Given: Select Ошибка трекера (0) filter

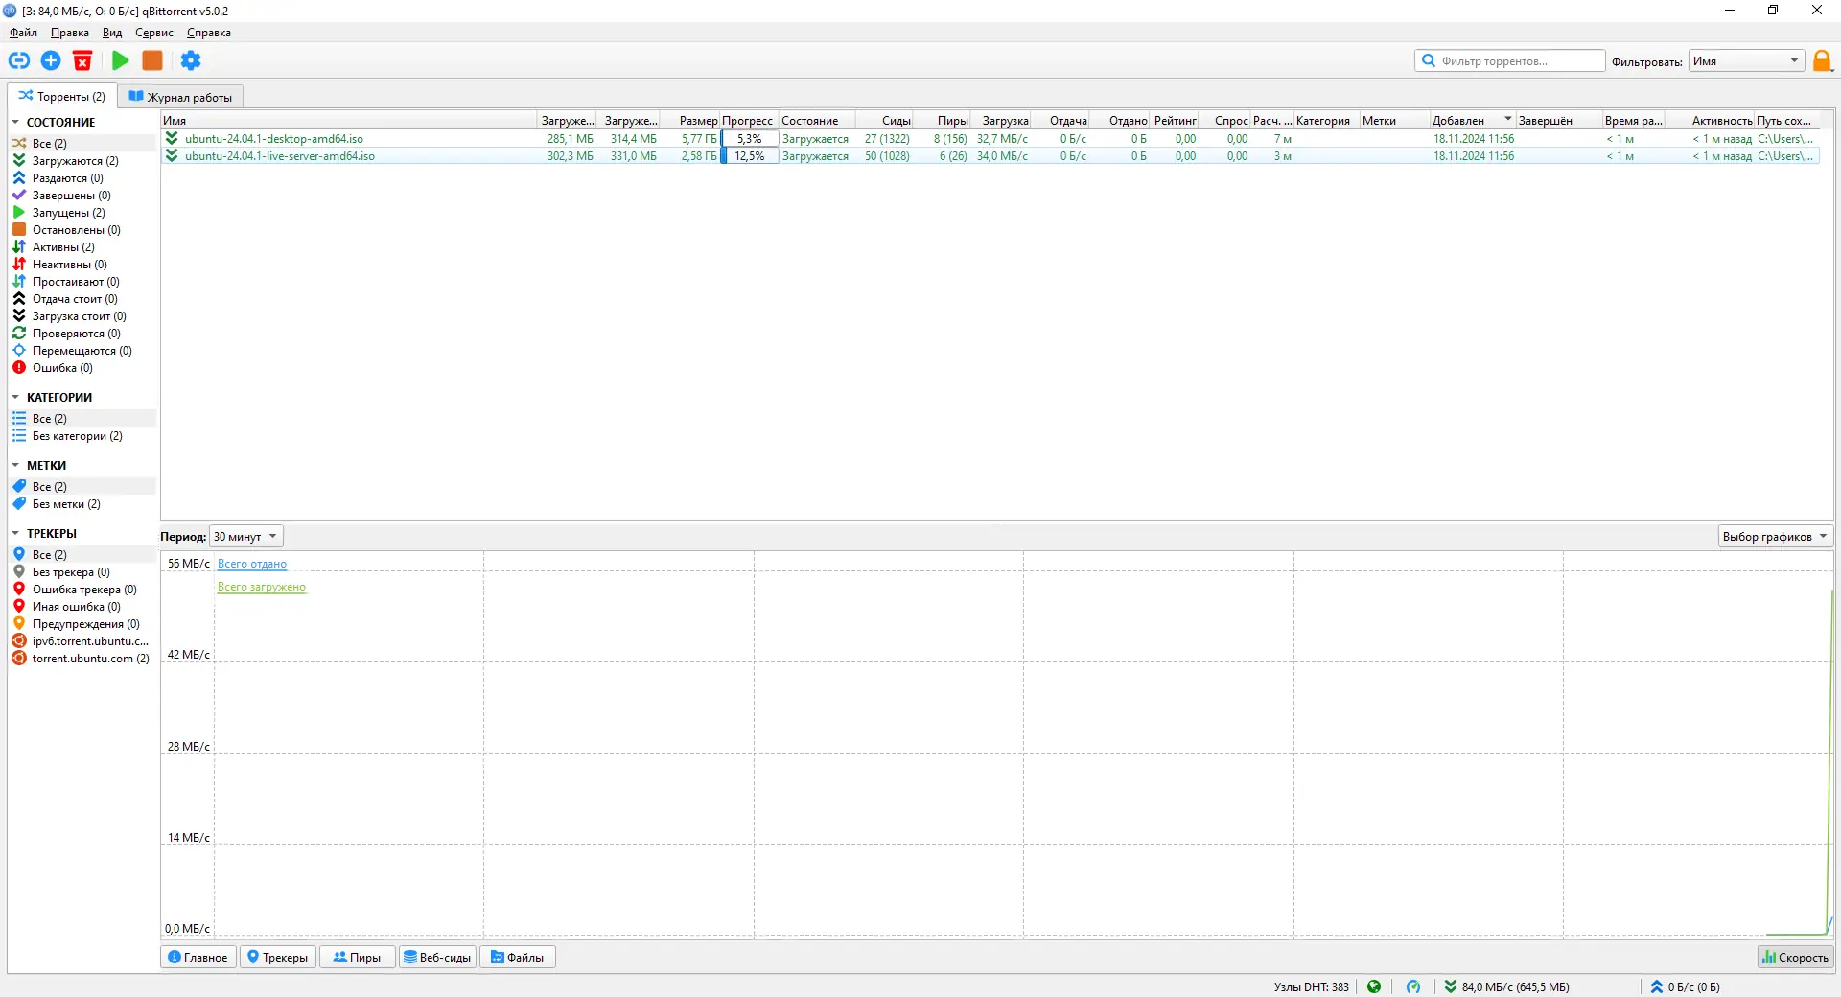Looking at the screenshot, I should pyautogui.click(x=84, y=590).
